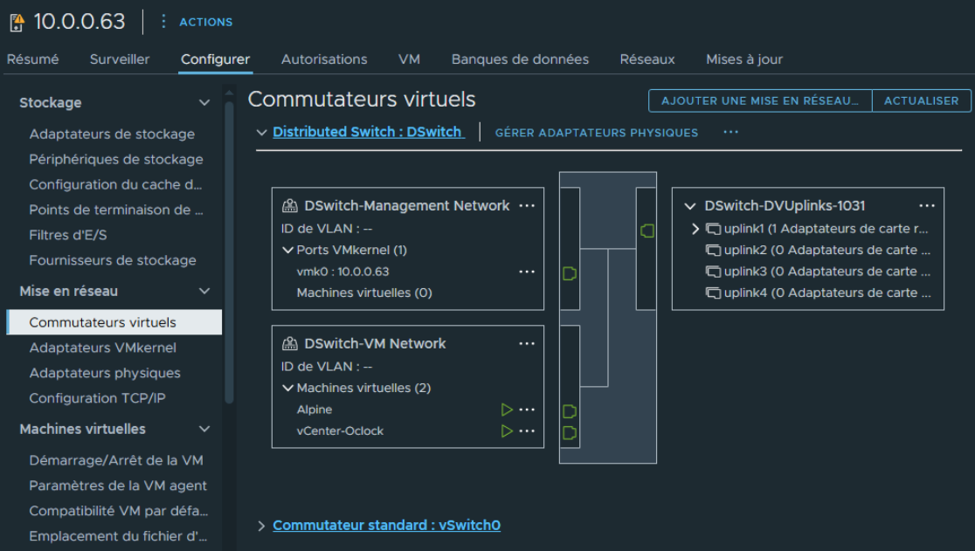The image size is (975, 551).
Task: Expand the uplink1 adapters entry
Action: pos(696,230)
